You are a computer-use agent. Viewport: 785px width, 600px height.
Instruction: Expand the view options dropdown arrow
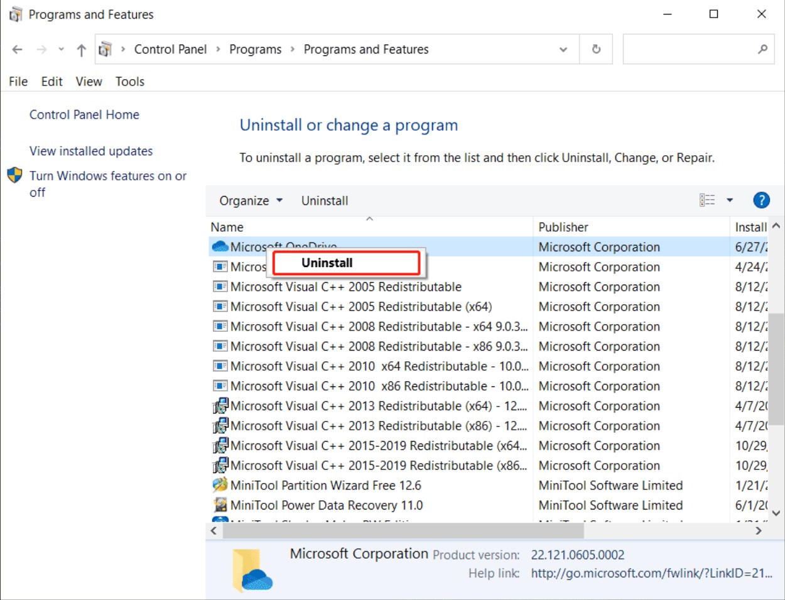click(730, 200)
